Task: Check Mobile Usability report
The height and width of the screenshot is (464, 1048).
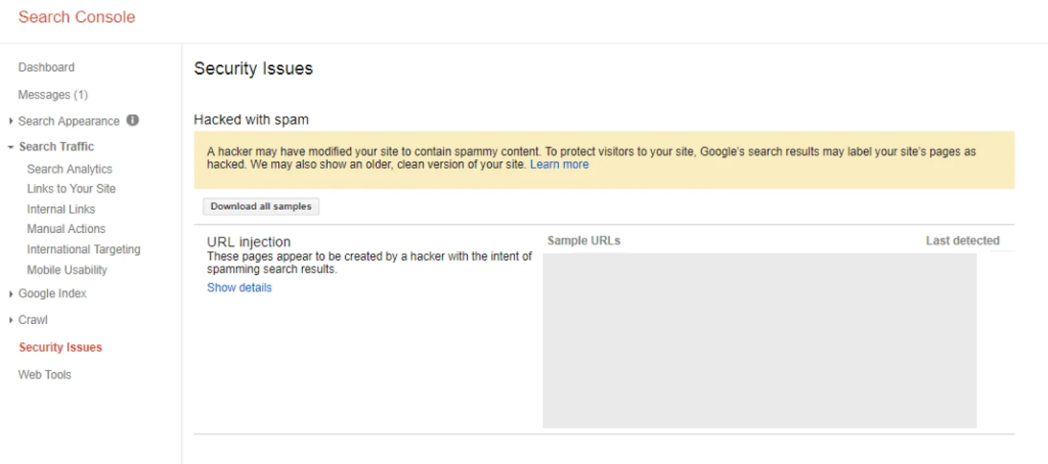Action: pyautogui.click(x=66, y=270)
